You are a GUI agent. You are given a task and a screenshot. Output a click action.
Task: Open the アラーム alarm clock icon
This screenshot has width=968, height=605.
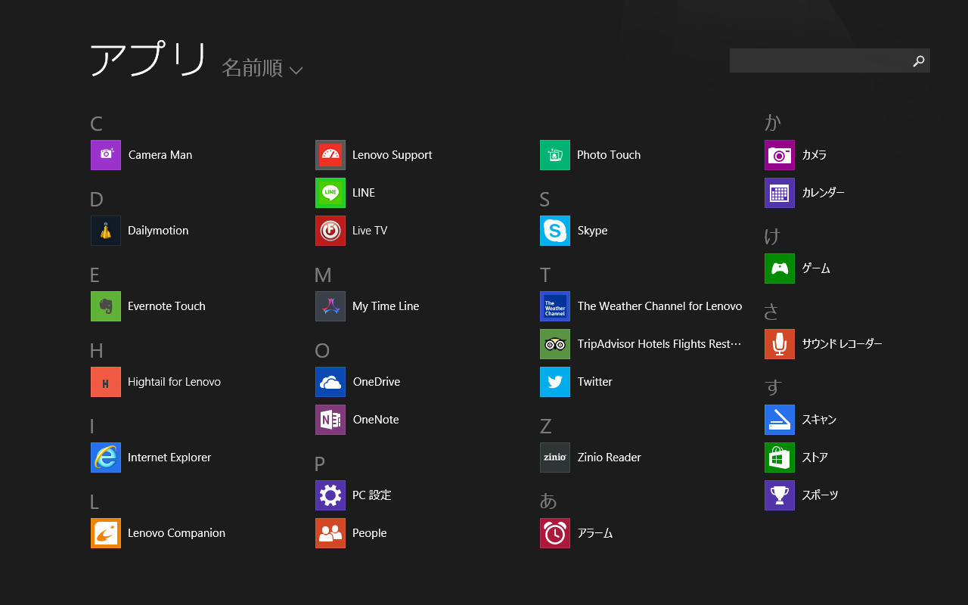555,533
